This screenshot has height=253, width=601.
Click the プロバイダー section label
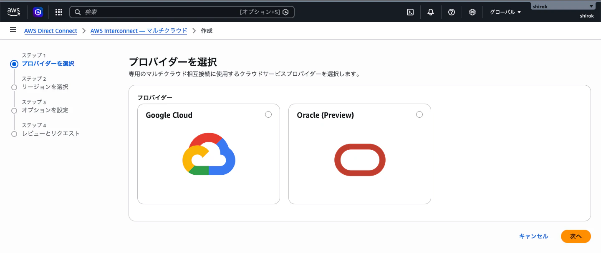pos(155,97)
